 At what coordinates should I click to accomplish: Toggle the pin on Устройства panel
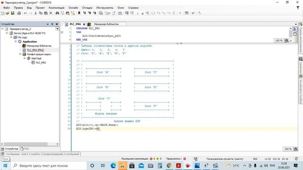tap(52, 24)
